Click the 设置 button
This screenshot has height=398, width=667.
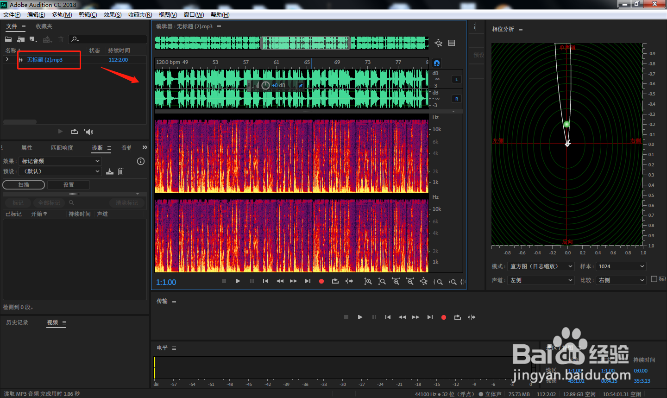coord(69,185)
